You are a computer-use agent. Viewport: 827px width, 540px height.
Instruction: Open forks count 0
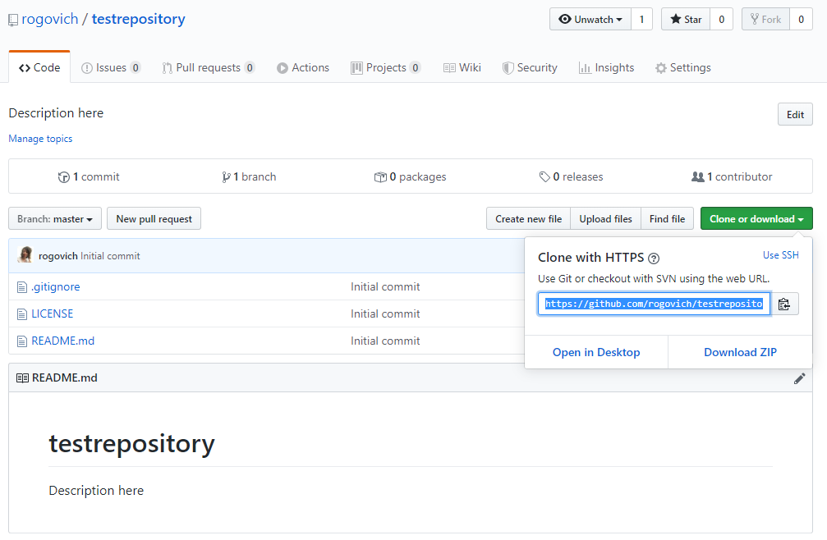tap(802, 20)
